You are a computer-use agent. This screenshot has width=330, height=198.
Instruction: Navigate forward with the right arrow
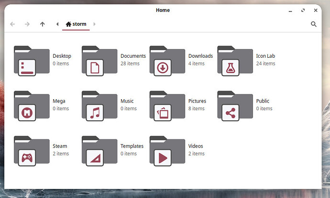27,24
